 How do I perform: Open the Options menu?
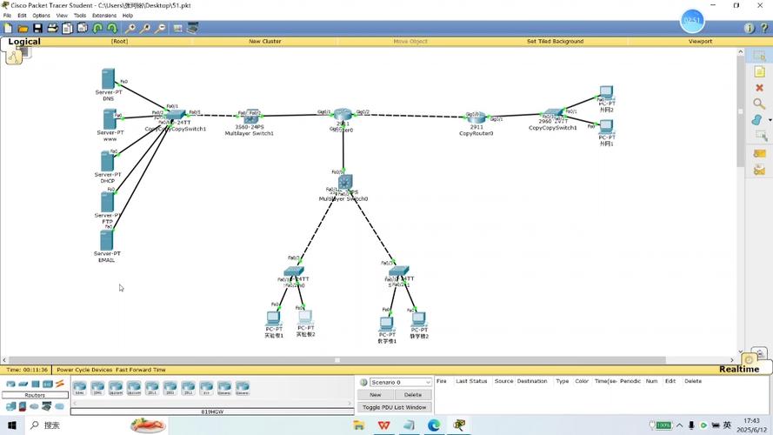click(x=41, y=16)
